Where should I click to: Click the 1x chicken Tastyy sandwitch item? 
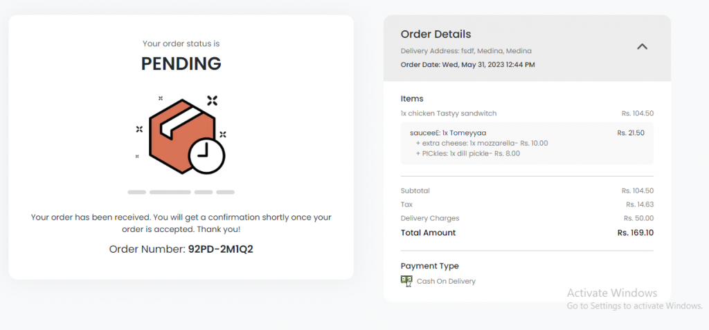coord(449,113)
